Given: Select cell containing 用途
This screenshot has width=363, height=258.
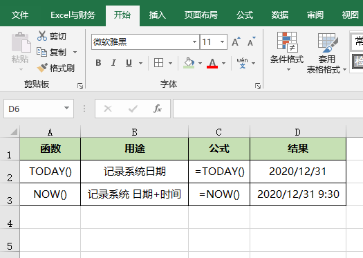Looking at the screenshot, I should (135, 149).
